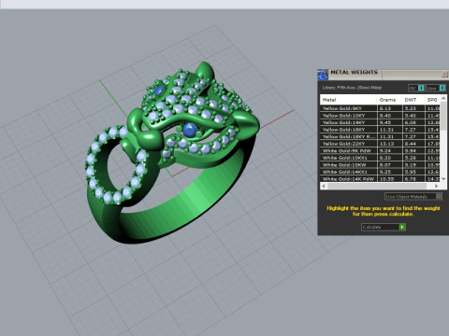Click the scroll left arrow under metal table

[x=324, y=186]
